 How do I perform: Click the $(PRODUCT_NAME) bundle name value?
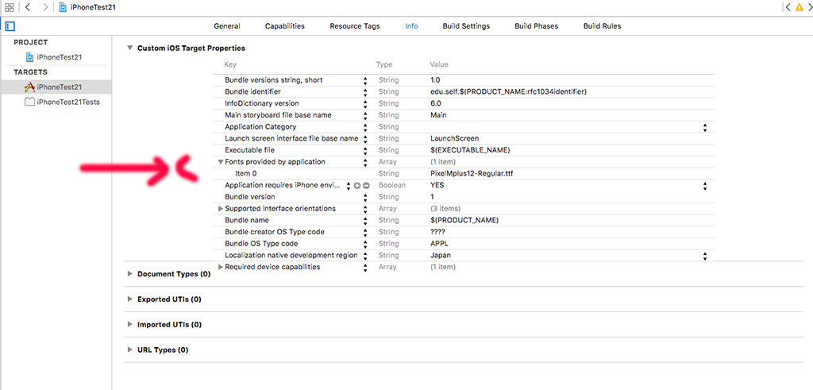pos(464,220)
